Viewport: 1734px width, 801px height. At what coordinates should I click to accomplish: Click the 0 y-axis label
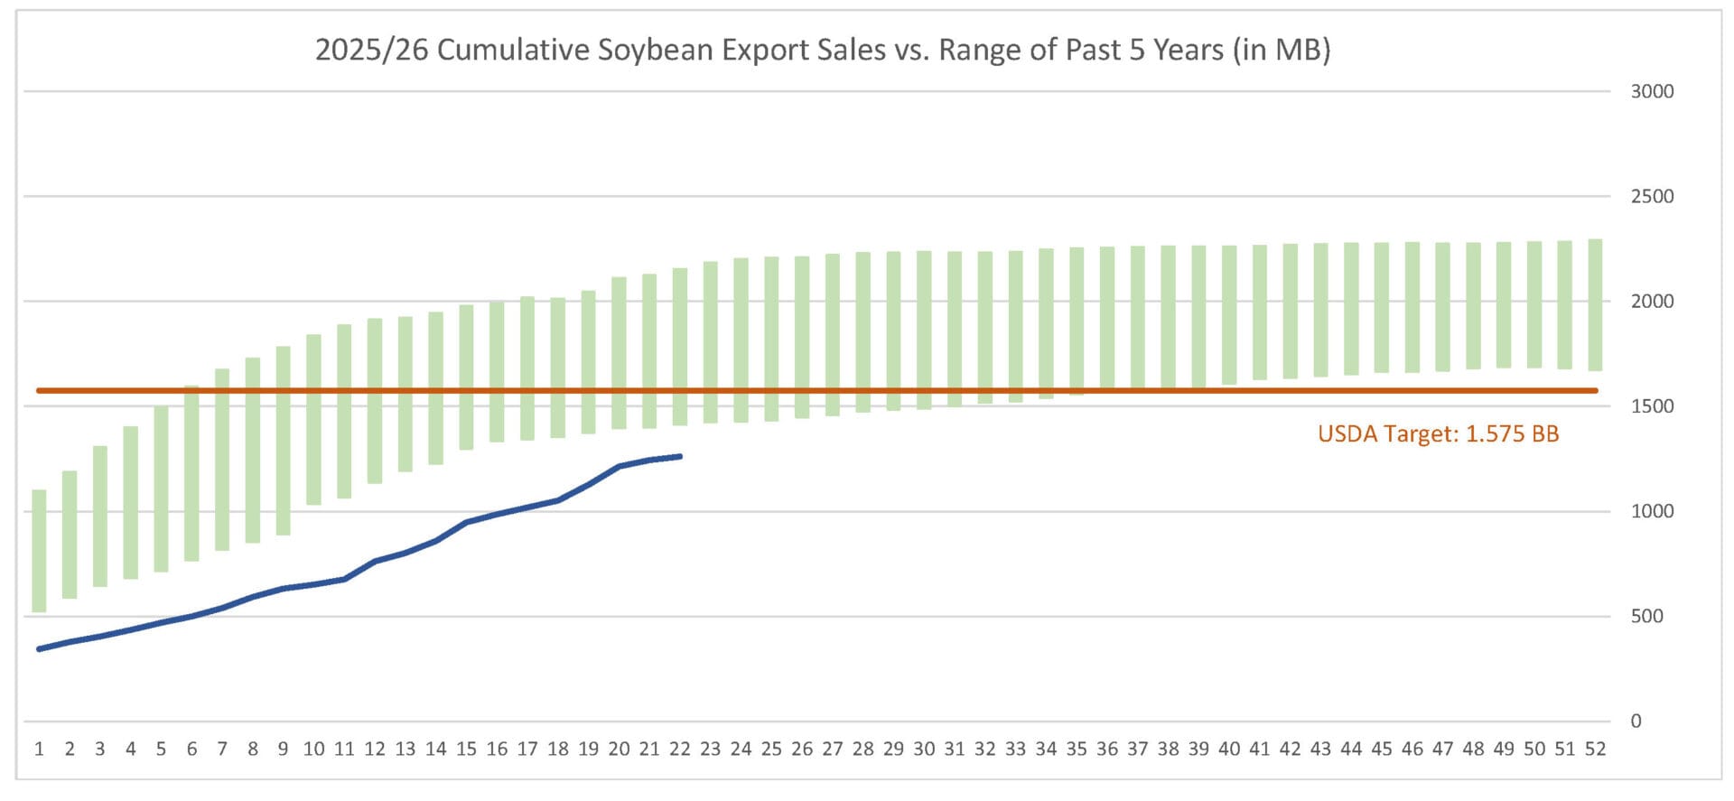[x=1636, y=721]
